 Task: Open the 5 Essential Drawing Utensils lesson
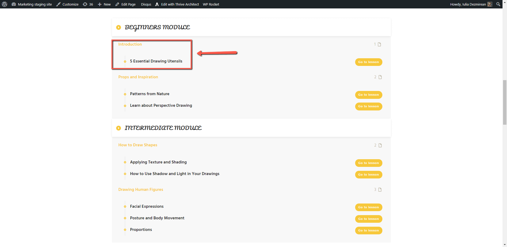[156, 61]
